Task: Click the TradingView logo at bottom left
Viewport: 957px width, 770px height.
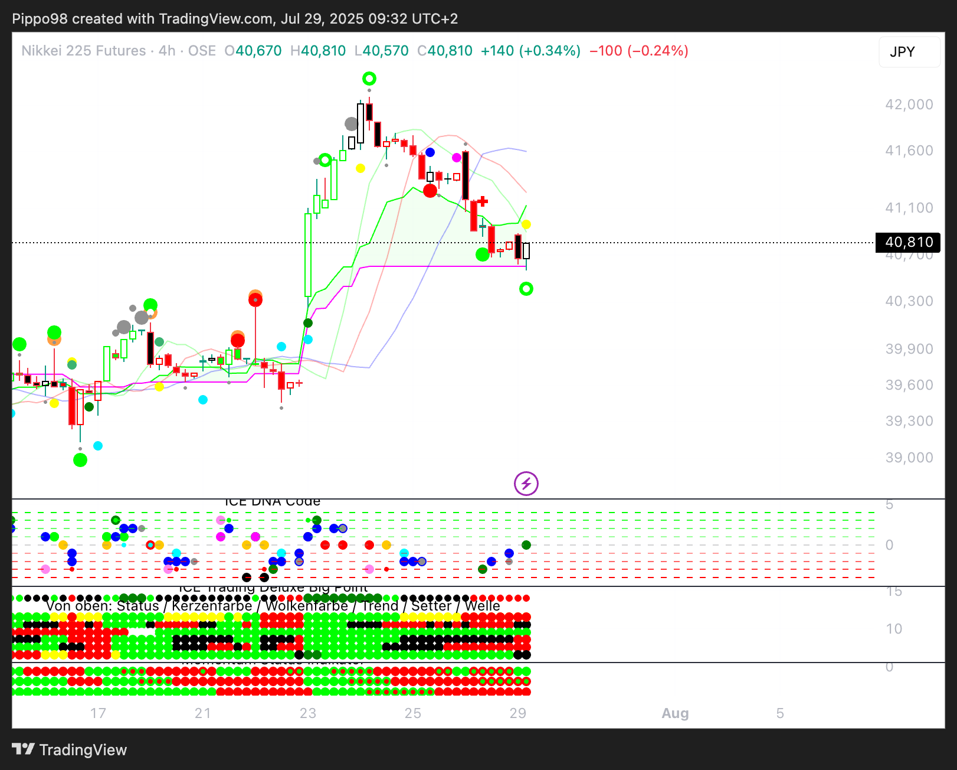Action: click(x=70, y=750)
